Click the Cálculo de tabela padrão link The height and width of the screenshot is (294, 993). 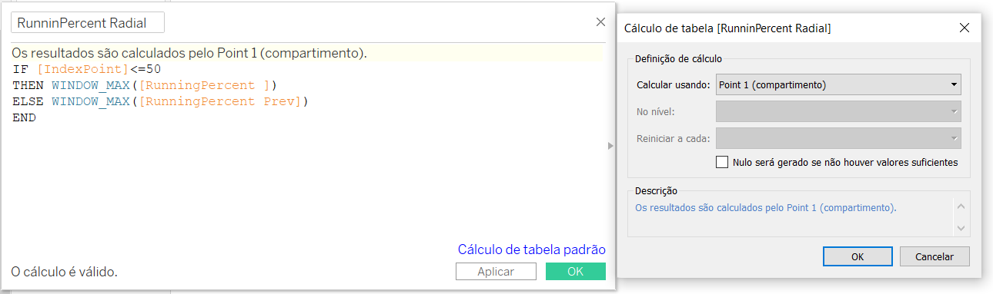click(x=531, y=249)
